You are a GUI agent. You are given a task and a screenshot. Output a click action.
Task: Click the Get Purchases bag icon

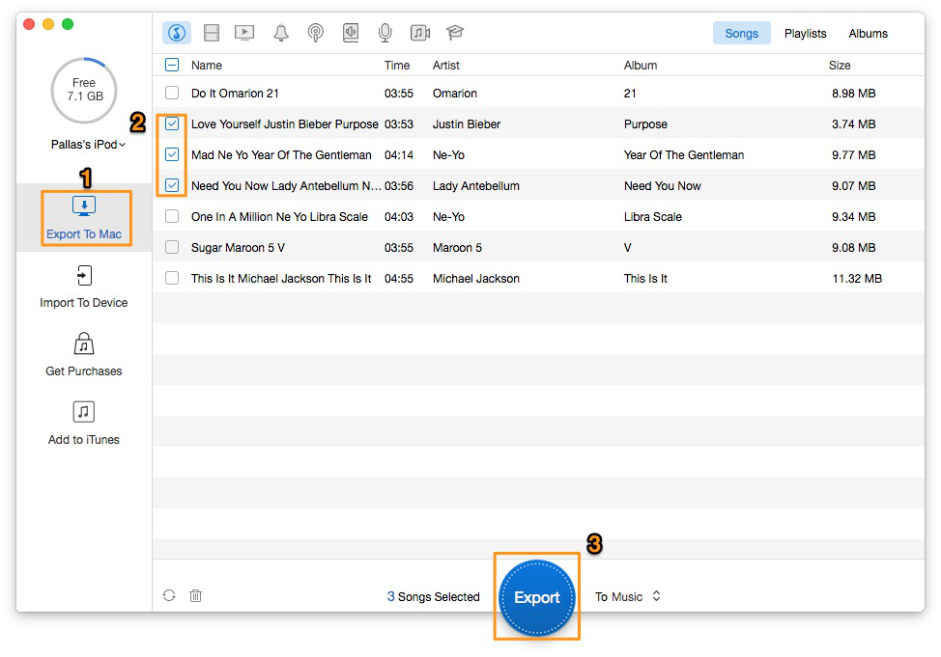tap(84, 344)
